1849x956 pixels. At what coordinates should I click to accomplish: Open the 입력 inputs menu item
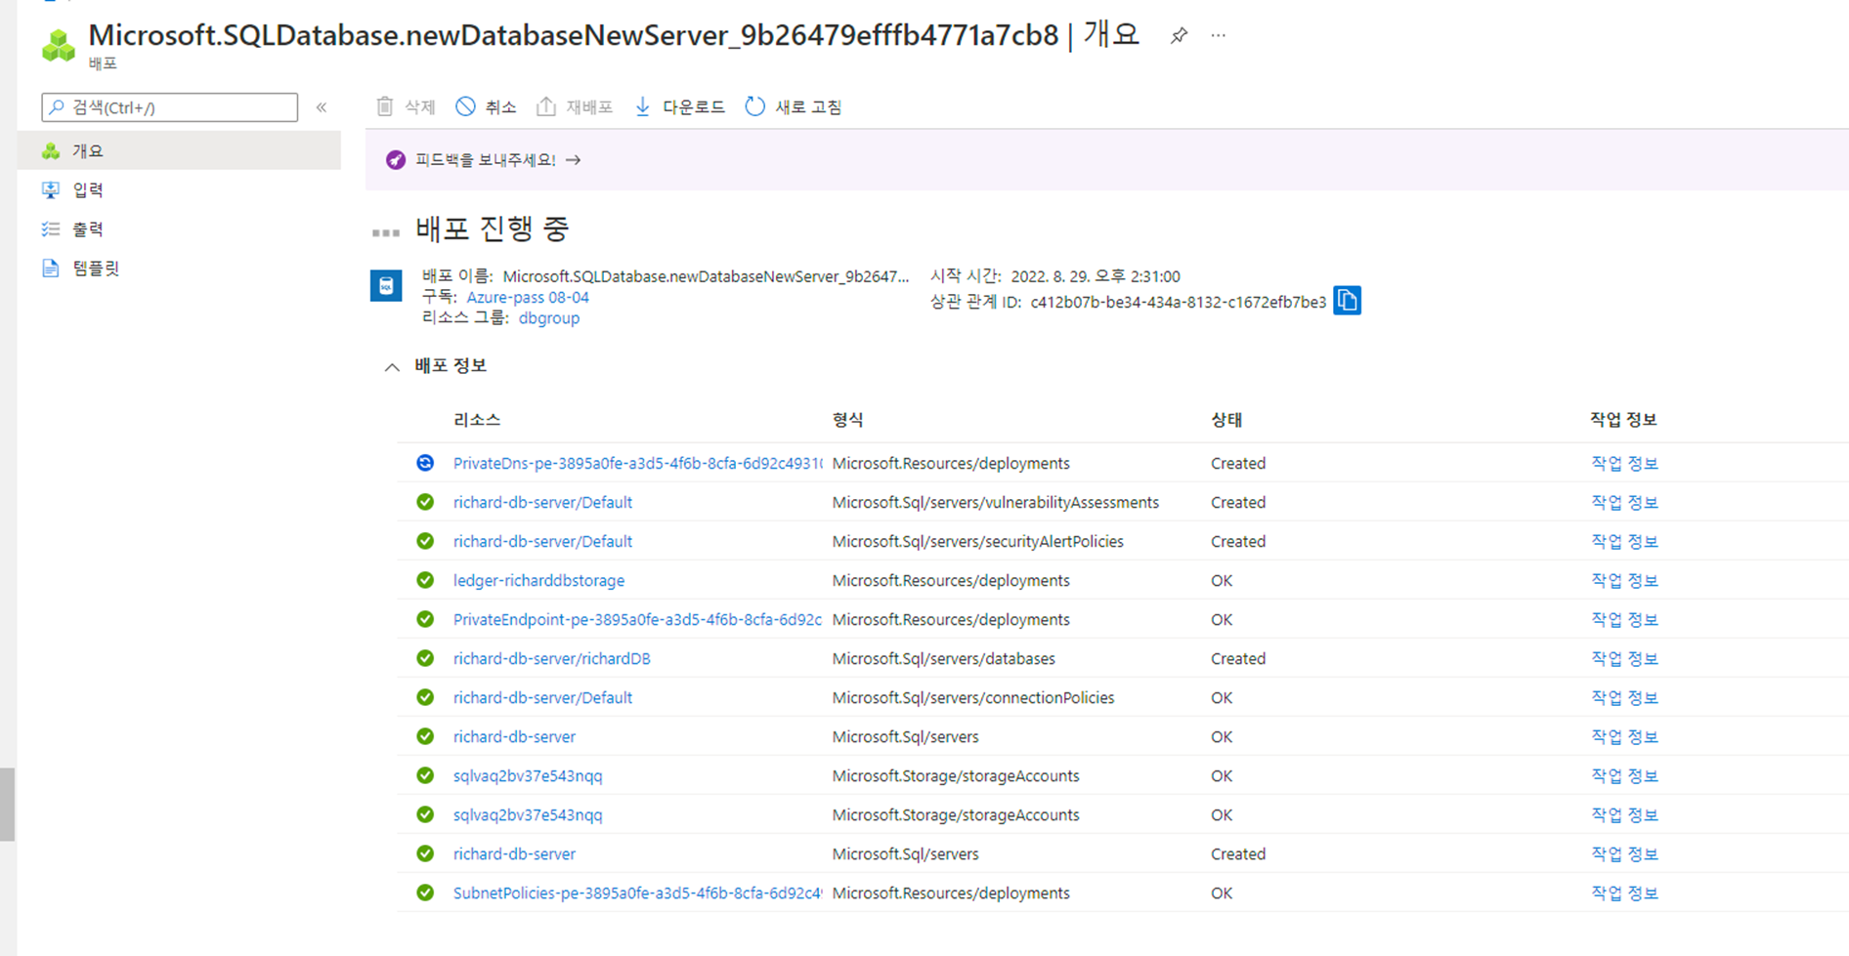[180, 189]
